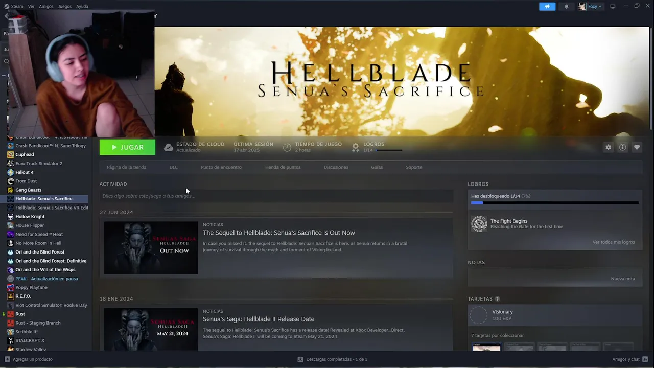Screen dimensions: 654x368
Task: Click Ori and the Will of the Wisps icon
Action: click(11, 270)
